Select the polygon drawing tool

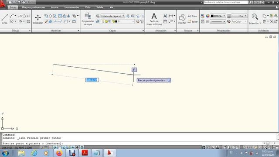point(24,16)
